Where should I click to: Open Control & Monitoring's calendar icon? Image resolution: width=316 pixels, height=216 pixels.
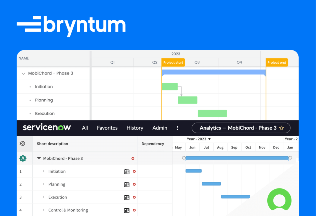pos(127,210)
